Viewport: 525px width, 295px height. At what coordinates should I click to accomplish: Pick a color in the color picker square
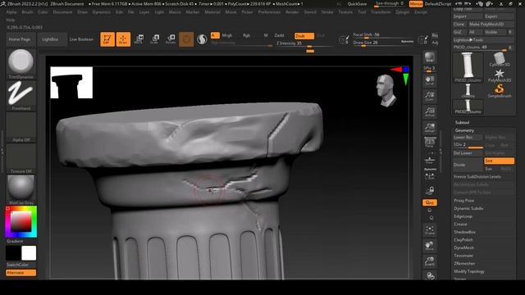pos(21,221)
